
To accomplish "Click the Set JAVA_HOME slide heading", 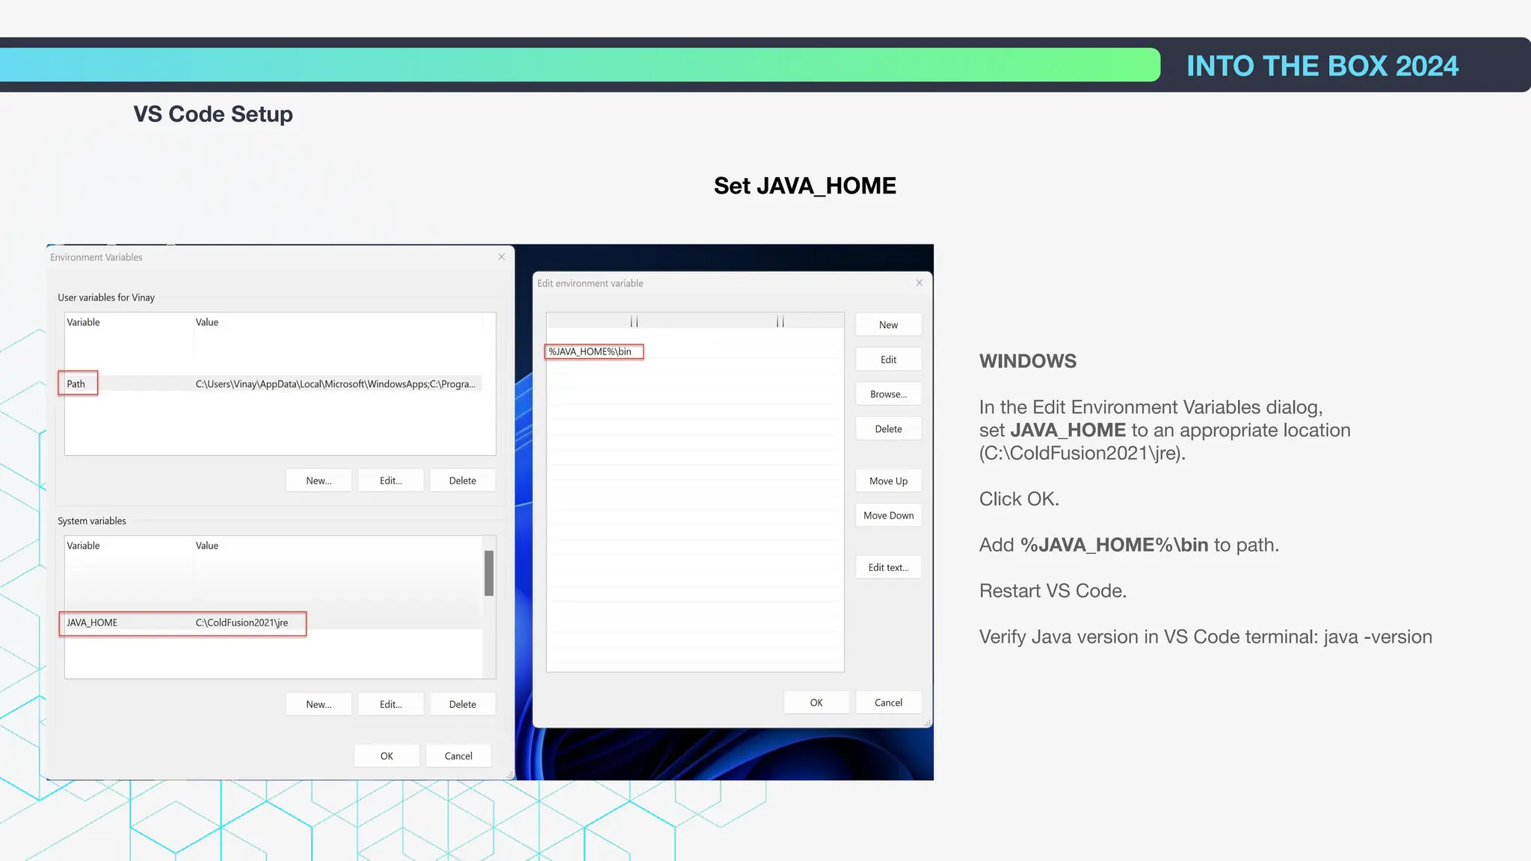I will click(x=804, y=185).
